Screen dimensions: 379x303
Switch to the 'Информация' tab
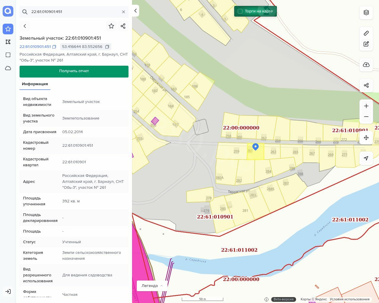[x=35, y=84]
